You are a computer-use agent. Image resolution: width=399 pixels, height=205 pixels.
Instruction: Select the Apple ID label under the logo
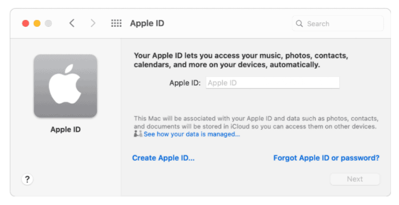click(66, 129)
